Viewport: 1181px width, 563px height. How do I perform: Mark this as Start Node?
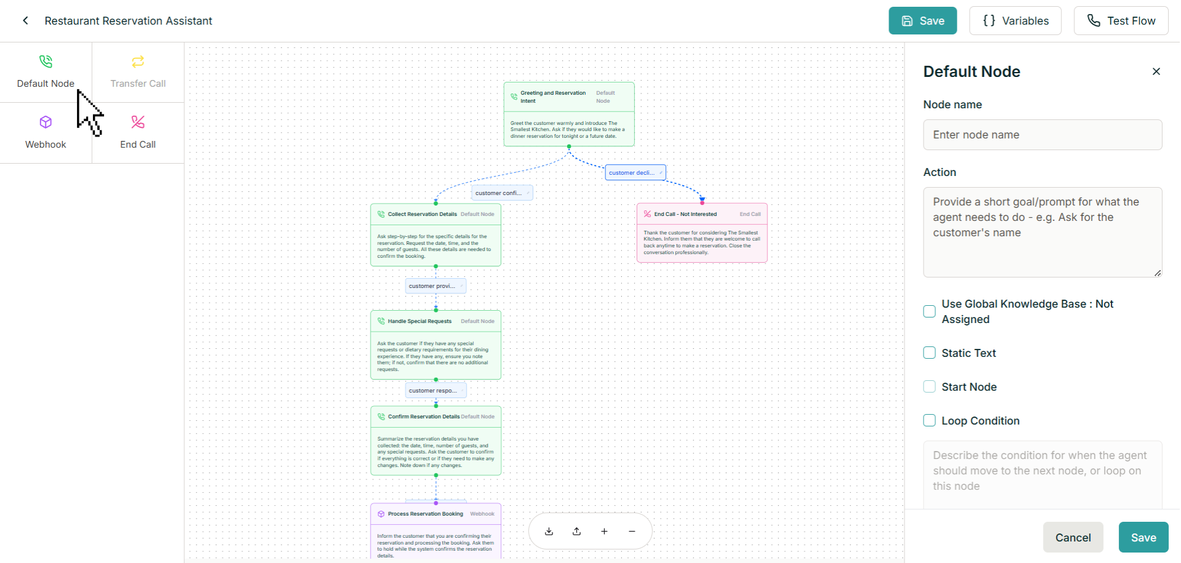tap(929, 386)
